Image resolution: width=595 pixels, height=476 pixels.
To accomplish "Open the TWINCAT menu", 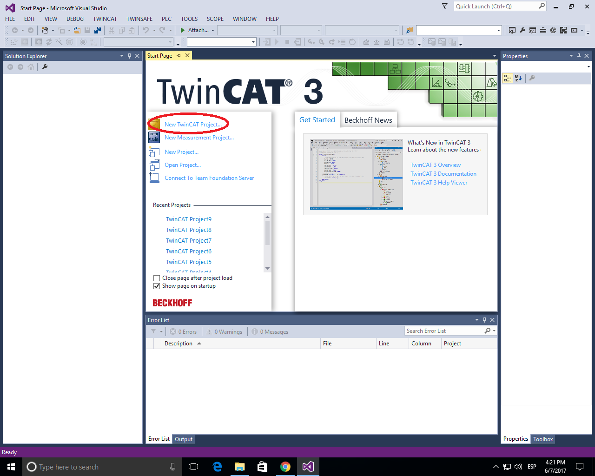I will 105,19.
